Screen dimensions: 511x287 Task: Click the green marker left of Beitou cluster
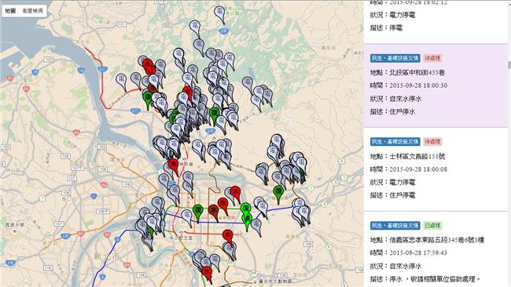(x=148, y=99)
